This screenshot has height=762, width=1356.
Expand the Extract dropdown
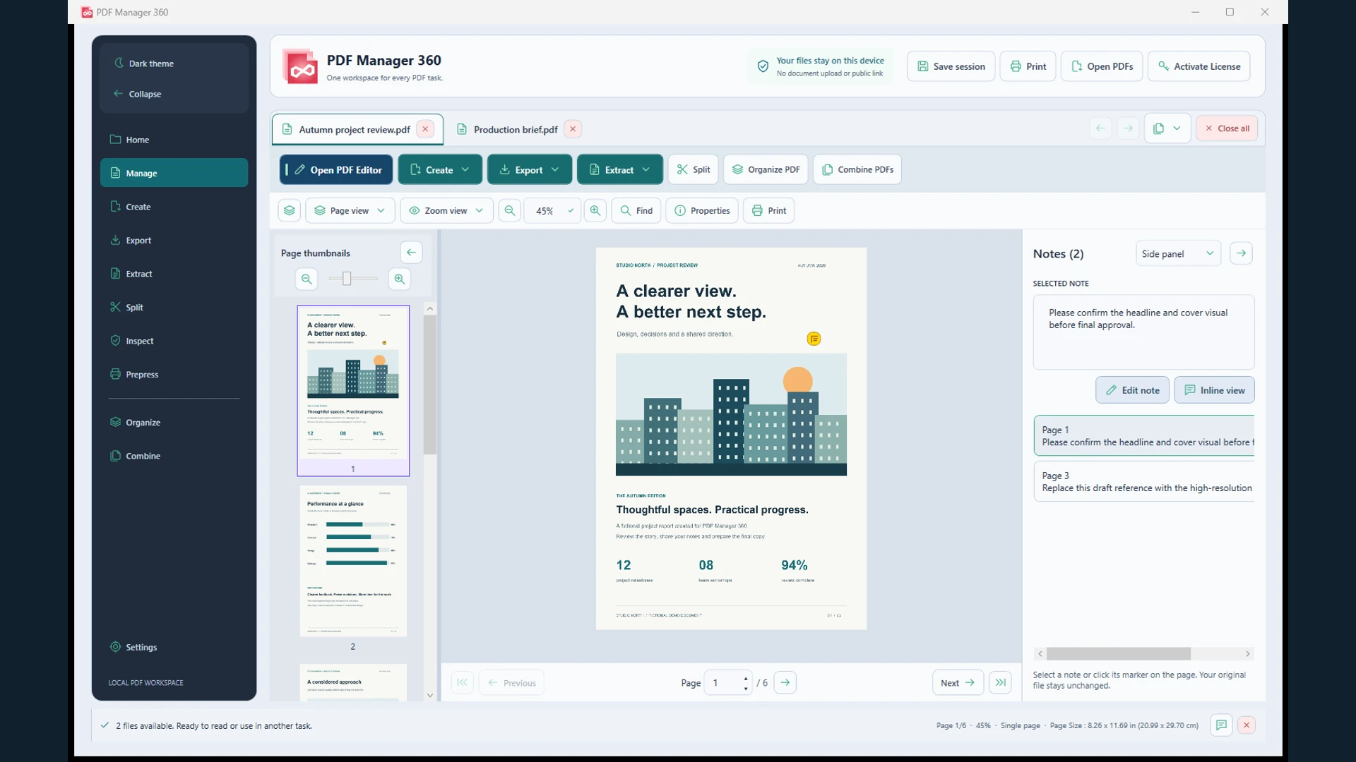(619, 169)
